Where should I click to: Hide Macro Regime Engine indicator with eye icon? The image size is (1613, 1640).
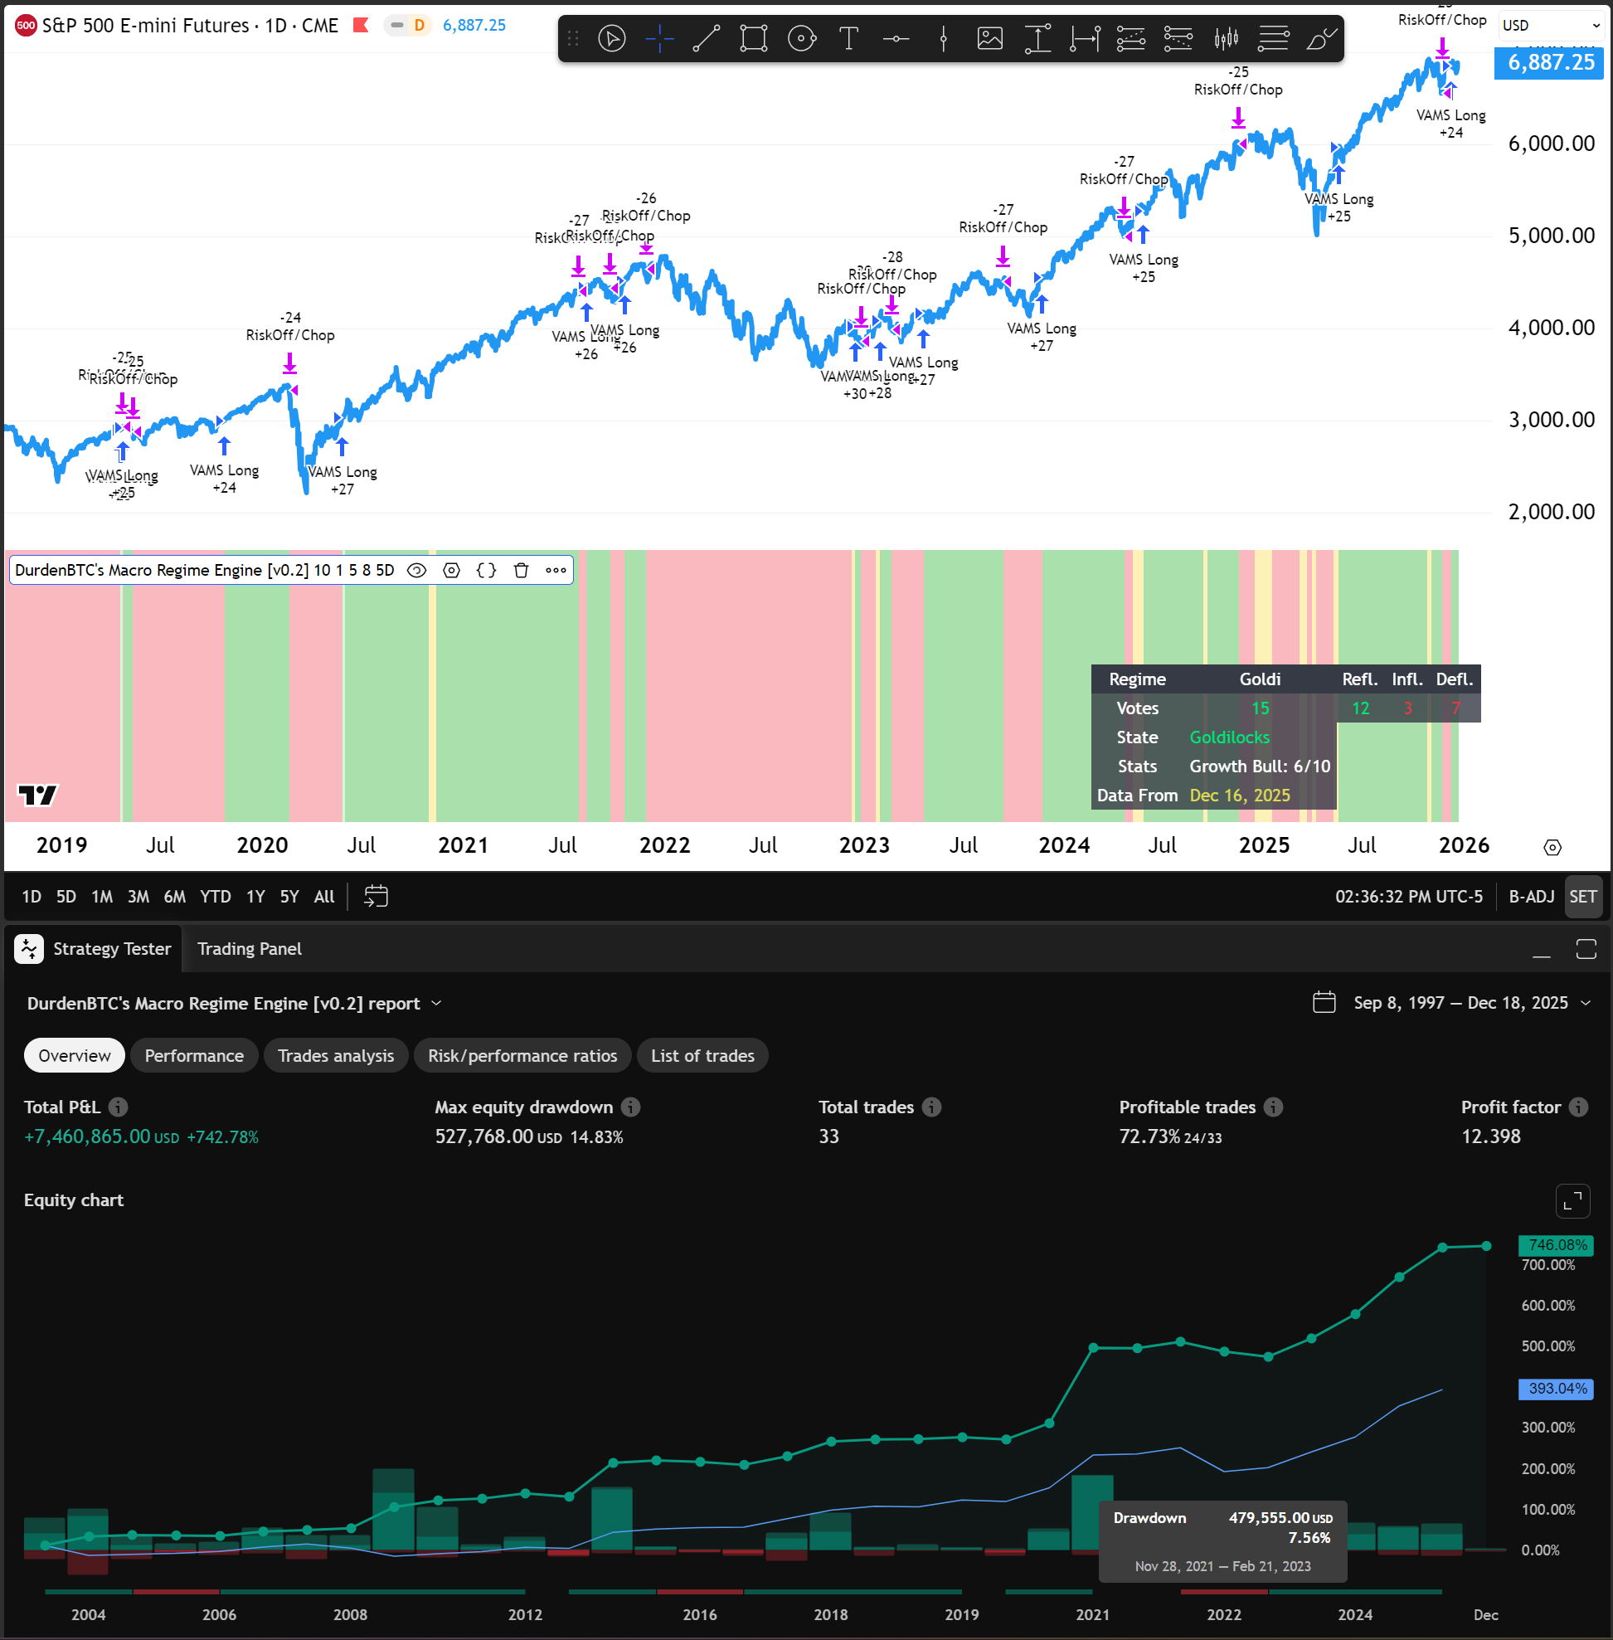pyautogui.click(x=416, y=571)
